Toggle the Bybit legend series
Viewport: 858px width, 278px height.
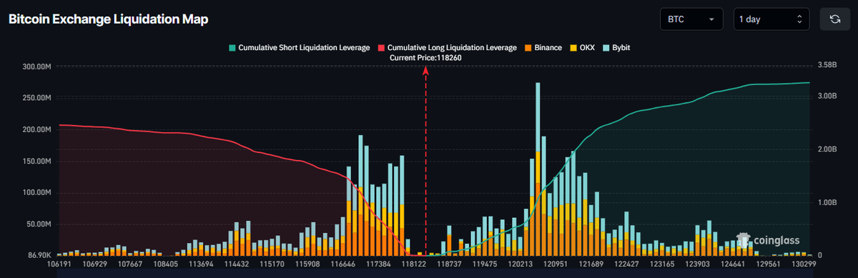[x=616, y=48]
